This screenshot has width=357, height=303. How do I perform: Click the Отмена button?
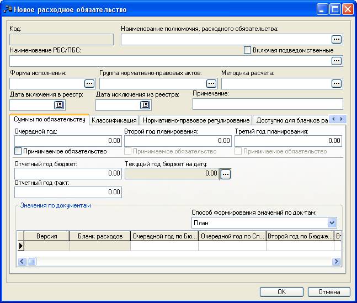pos(329,292)
